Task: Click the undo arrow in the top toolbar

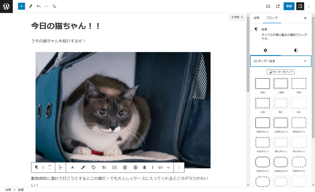Action: tap(38, 6)
